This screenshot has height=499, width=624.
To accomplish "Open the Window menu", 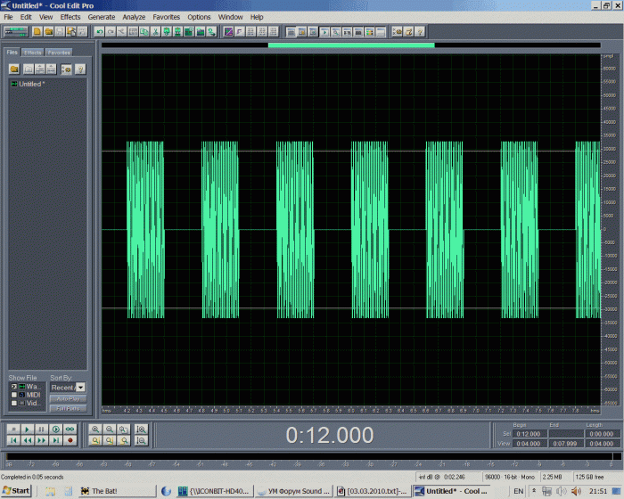I will pos(230,17).
